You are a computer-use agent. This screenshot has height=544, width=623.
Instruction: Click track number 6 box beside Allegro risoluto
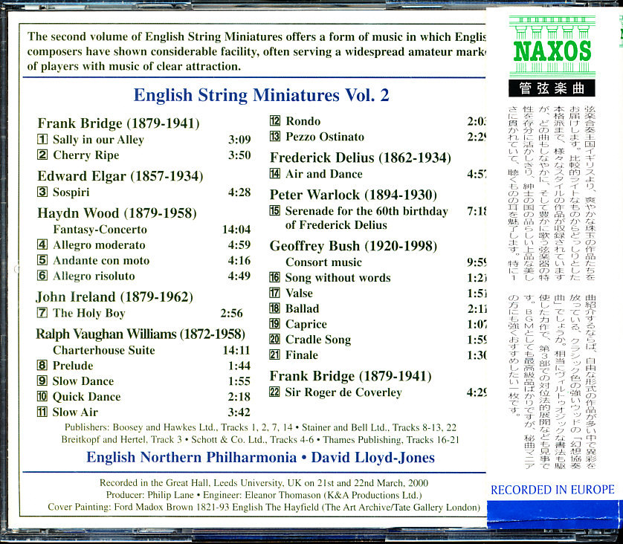(x=42, y=276)
